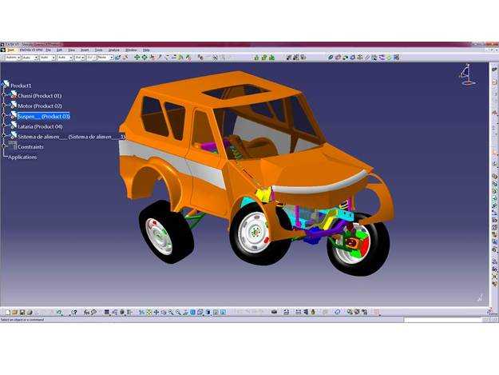Open the first Auto fill color dropdown

click(13, 58)
